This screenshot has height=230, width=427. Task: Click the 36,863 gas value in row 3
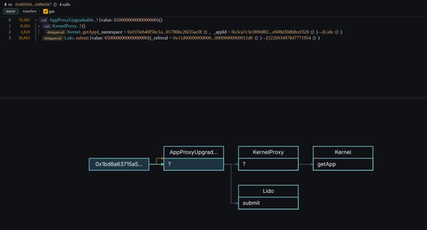[24, 38]
